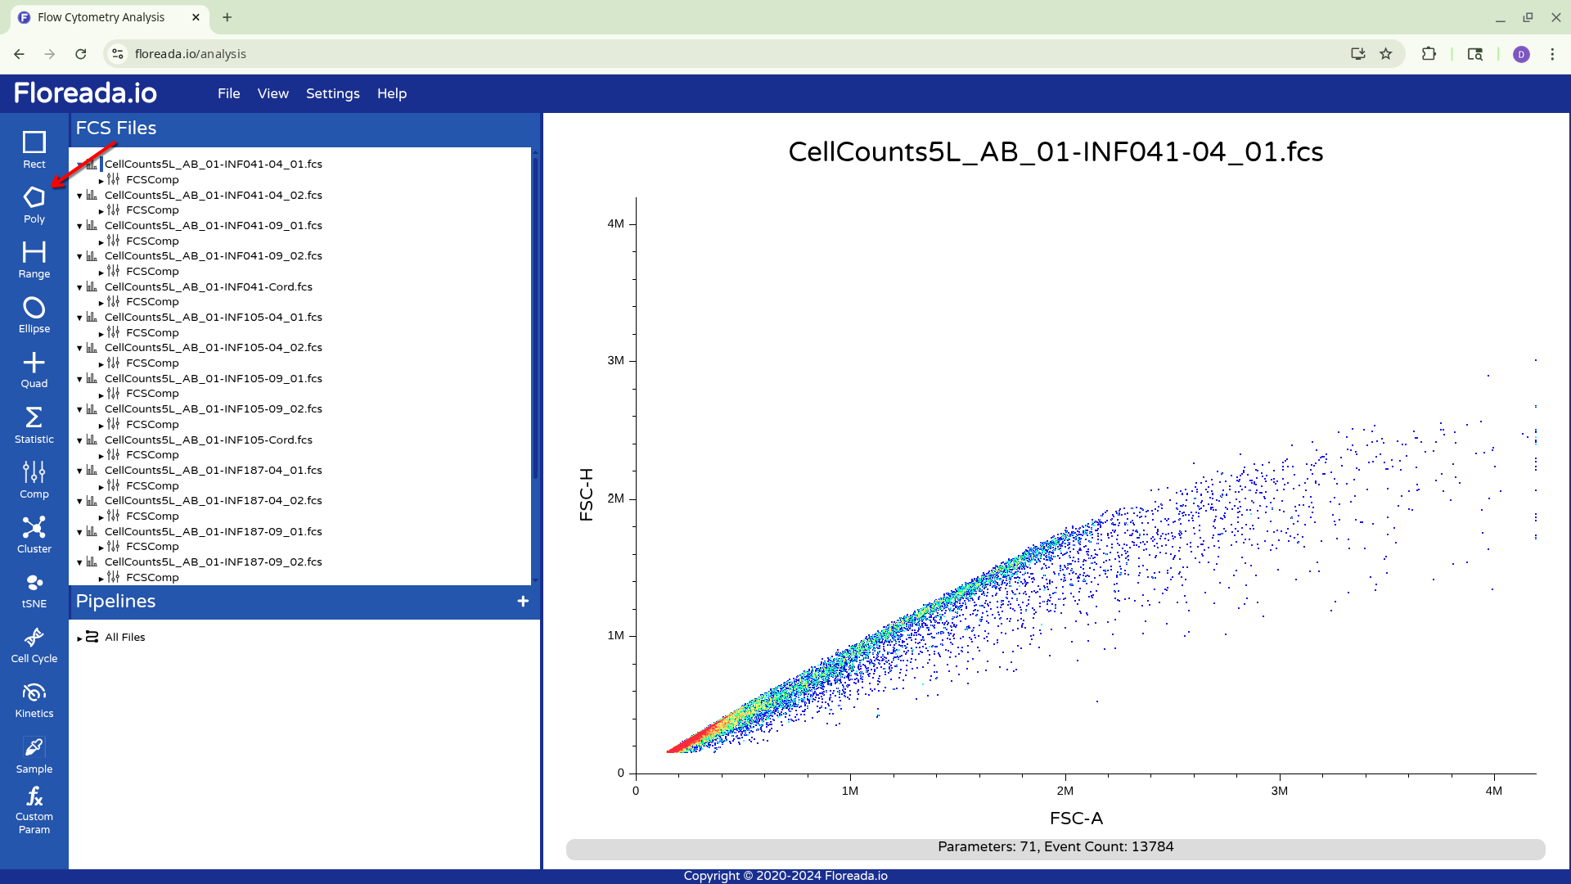
Task: Open the File menu
Action: click(x=228, y=93)
